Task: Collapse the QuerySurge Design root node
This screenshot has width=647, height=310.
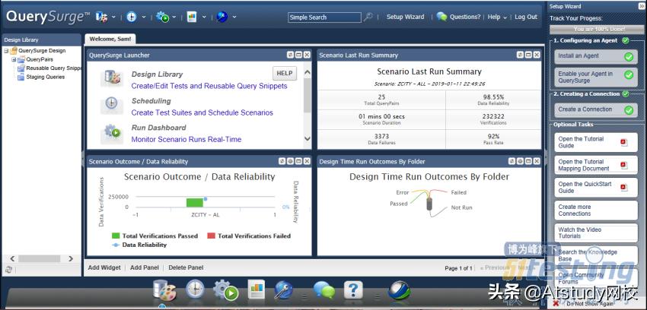Action: pyautogui.click(x=6, y=51)
